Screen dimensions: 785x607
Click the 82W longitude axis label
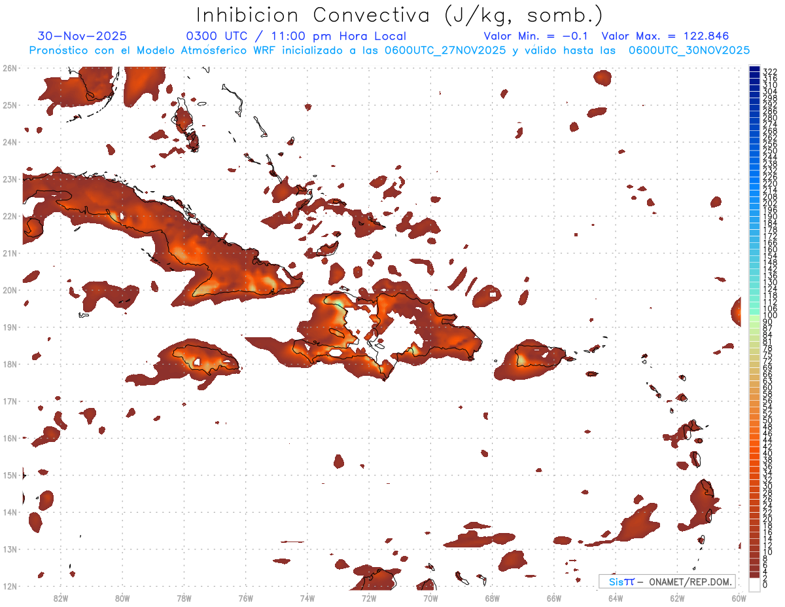(x=60, y=598)
